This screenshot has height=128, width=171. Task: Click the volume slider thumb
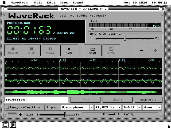coord(65,115)
